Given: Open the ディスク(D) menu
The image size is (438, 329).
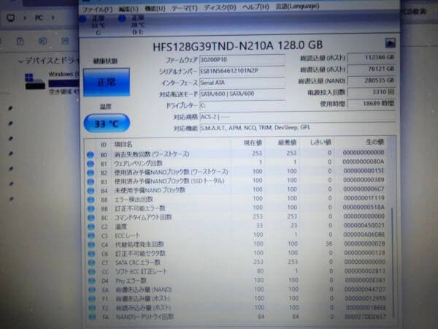Looking at the screenshot, I should click(x=218, y=8).
